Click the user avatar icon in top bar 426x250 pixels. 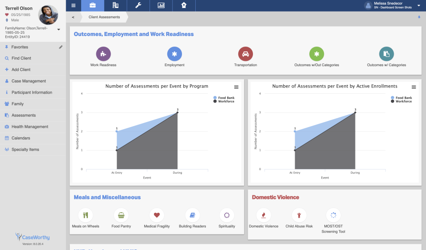point(368,5)
